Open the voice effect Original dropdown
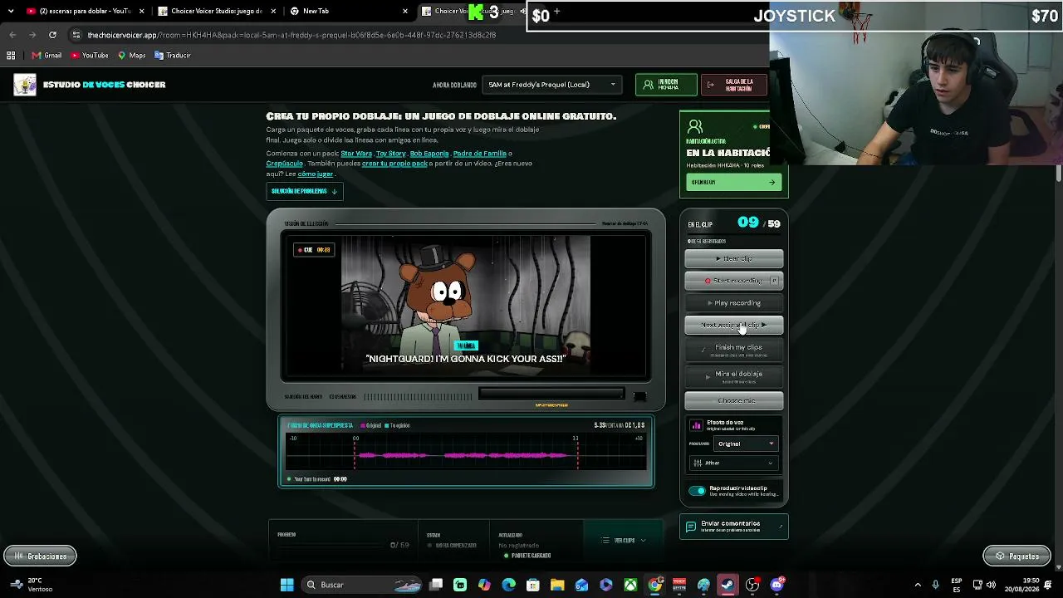Viewport: 1063px width, 598px height. click(745, 444)
